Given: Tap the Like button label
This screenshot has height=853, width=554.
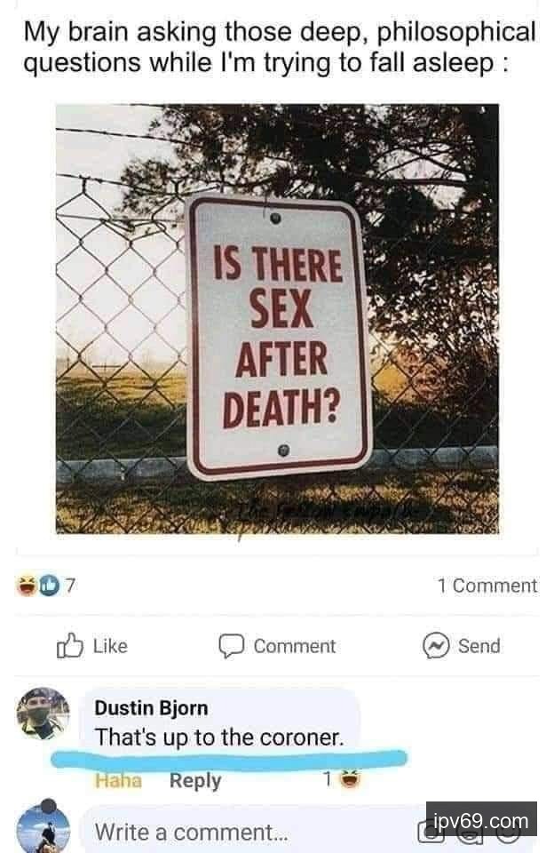Looking at the screenshot, I should tap(110, 646).
